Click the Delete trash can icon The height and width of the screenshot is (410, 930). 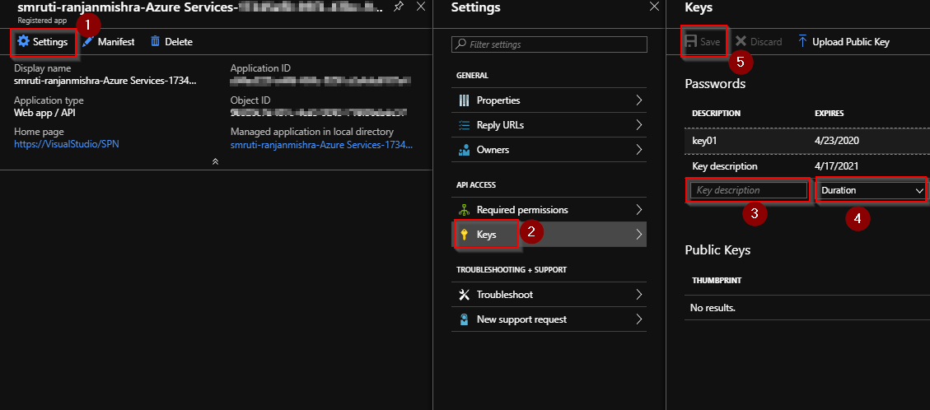pyautogui.click(x=156, y=41)
